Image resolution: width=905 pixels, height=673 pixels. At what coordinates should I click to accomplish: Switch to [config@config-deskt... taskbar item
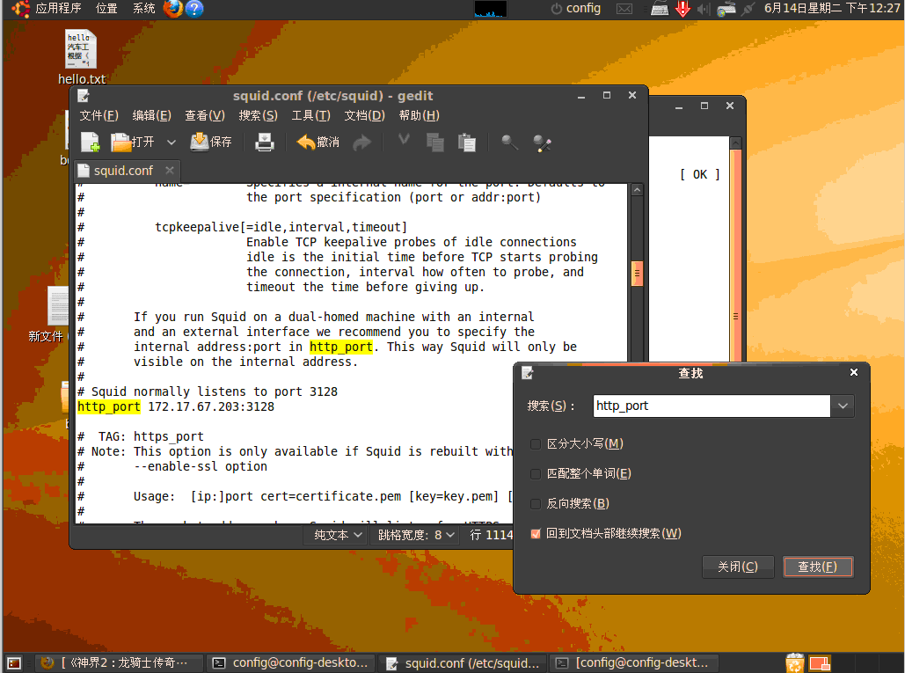[634, 663]
